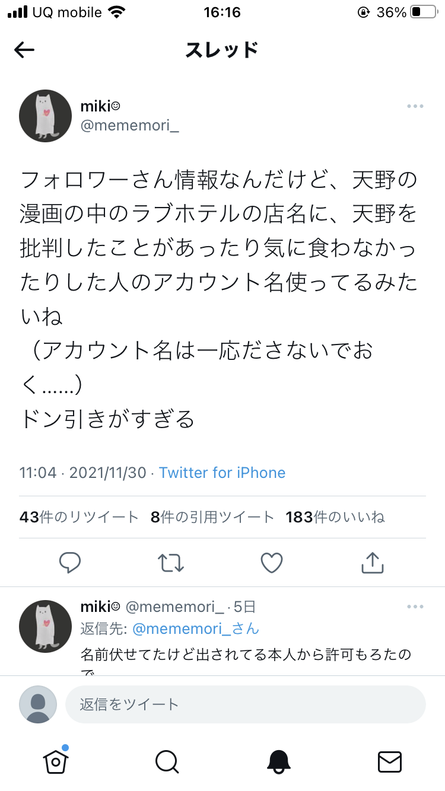Tap the @mememori_ handle under miki

point(129,126)
